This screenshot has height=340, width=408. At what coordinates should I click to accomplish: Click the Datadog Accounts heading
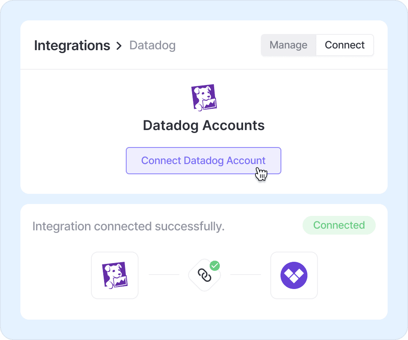coord(204,125)
